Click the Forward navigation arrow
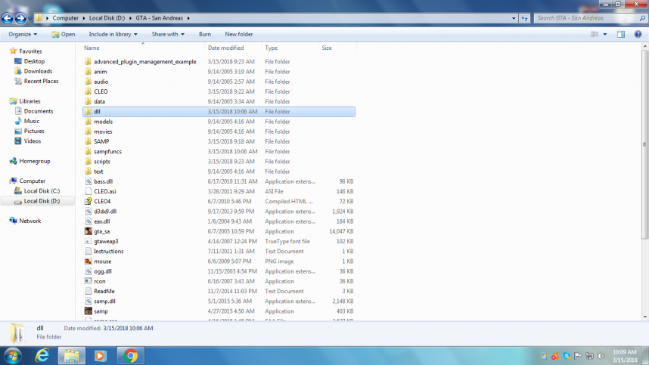The height and width of the screenshot is (365, 649). [20, 18]
